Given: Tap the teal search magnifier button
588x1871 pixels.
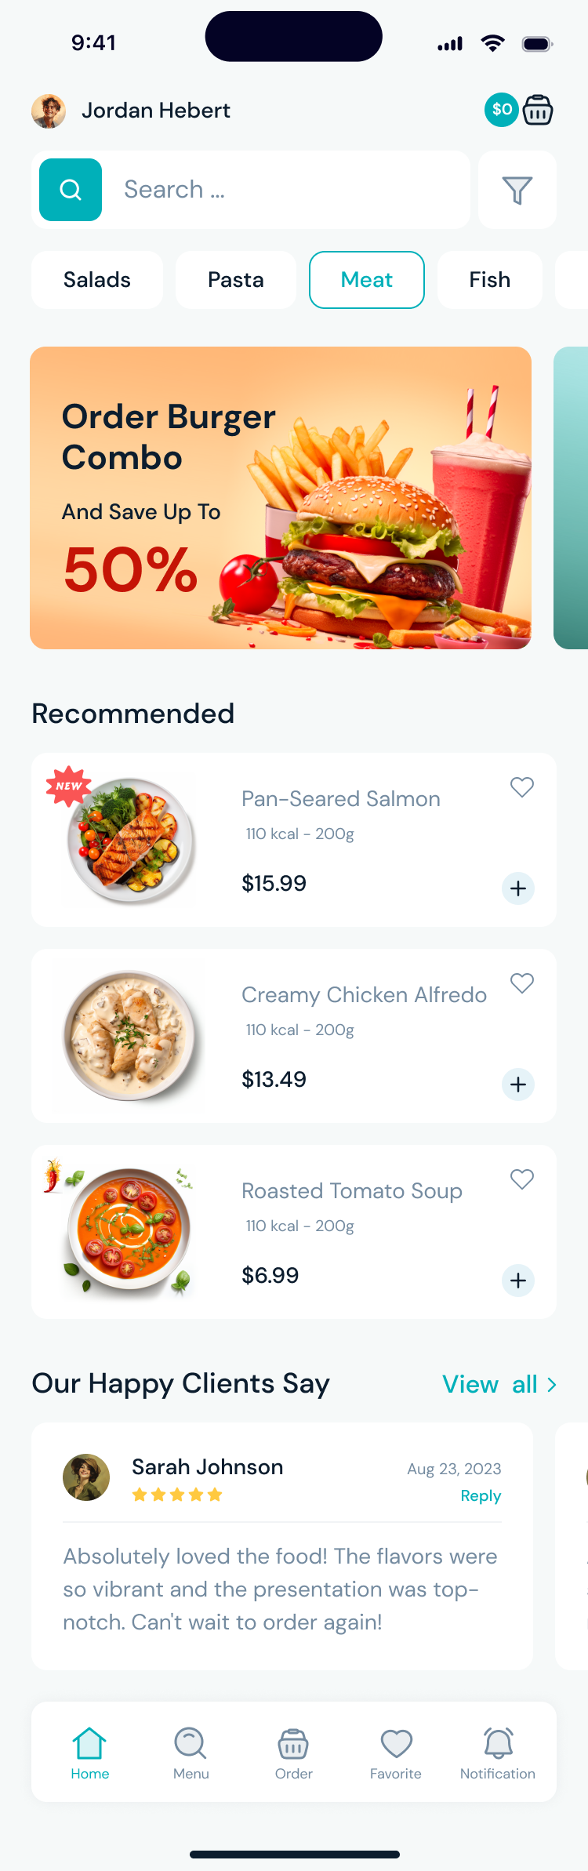Looking at the screenshot, I should (x=70, y=189).
